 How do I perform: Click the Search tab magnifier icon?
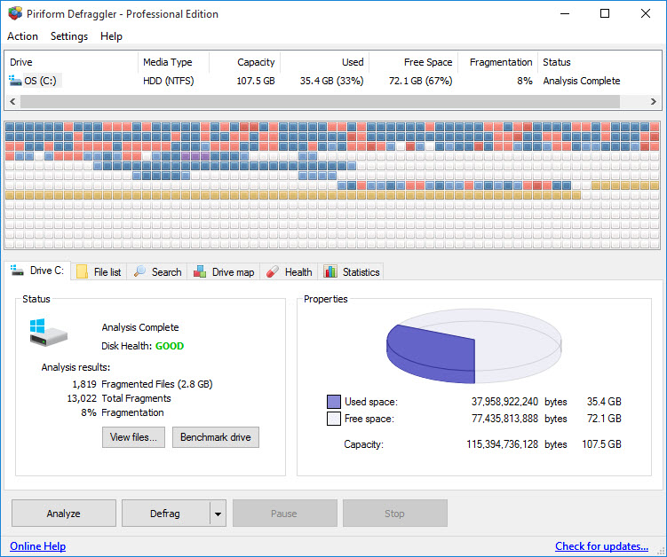click(x=140, y=272)
